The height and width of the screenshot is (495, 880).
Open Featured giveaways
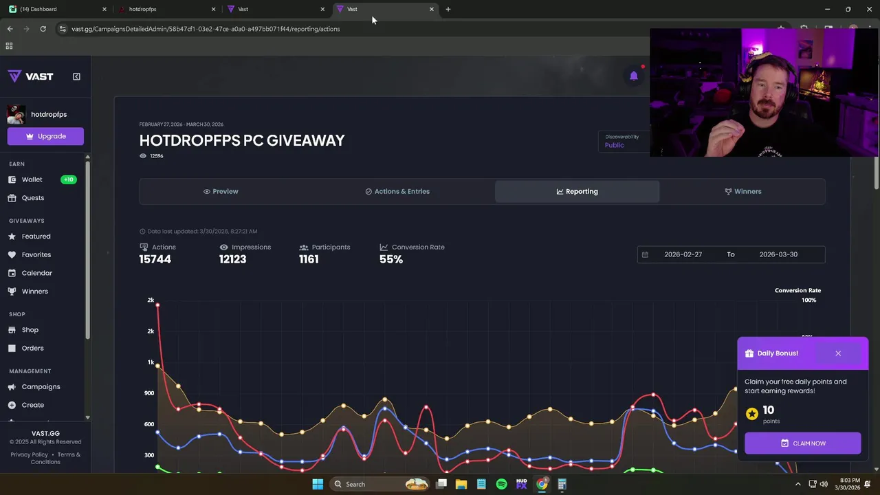click(x=36, y=236)
